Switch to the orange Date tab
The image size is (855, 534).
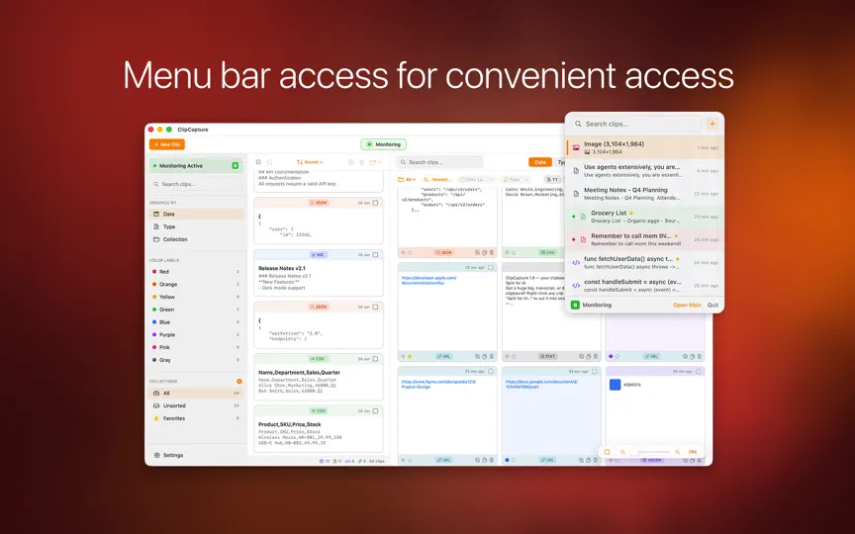540,162
